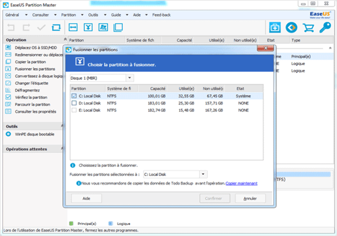The height and width of the screenshot is (236, 337).
Task: Click the Aide button in the dialog
Action: (86, 198)
